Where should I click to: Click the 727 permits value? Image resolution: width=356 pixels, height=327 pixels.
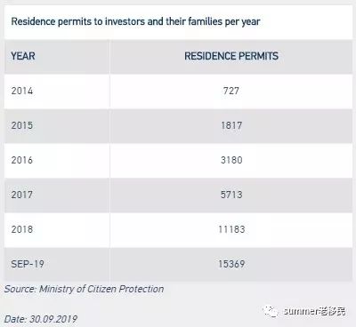click(231, 91)
